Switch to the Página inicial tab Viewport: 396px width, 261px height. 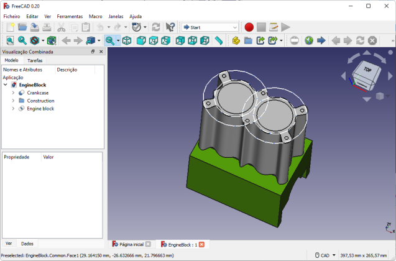[x=131, y=244]
